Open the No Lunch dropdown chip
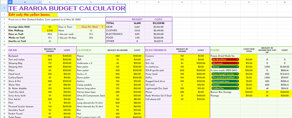The width and height of the screenshot is (292, 118). 237,63
